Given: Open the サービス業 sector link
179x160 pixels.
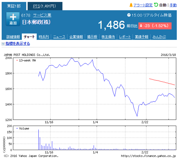Looking at the screenshot, I should pos(42,15).
